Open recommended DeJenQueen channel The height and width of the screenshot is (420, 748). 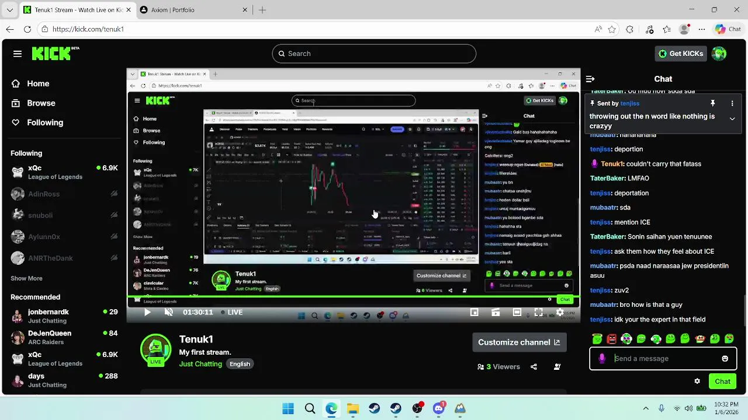tap(64, 338)
